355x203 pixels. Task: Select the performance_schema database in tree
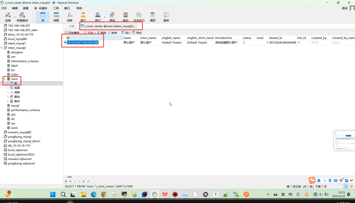[x=25, y=110]
